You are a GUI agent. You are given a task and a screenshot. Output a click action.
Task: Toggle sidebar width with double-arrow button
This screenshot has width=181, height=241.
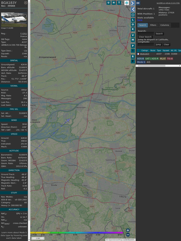(138, 3)
